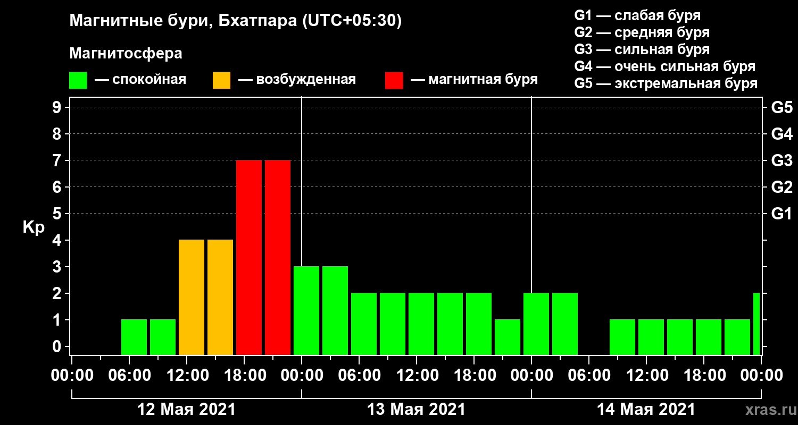
Task: Click the 'Магнитосфера' legend heading
Action: pos(126,54)
